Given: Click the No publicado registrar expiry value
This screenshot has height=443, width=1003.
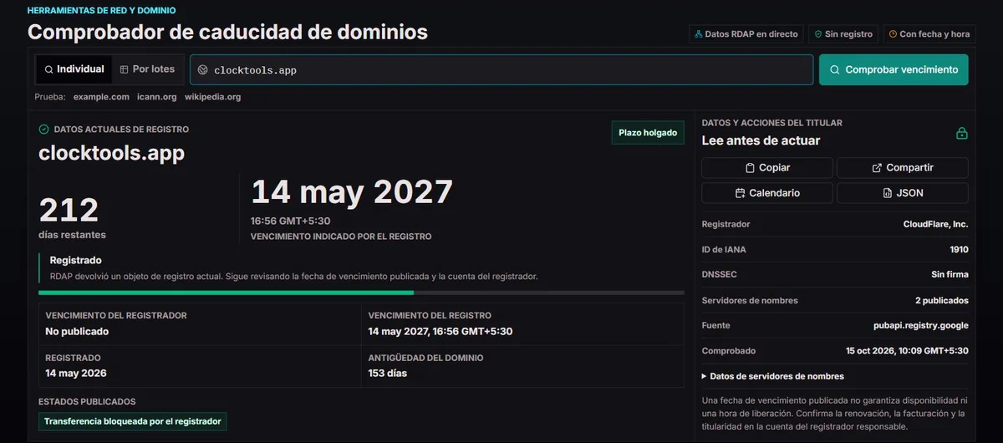Looking at the screenshot, I should 77,331.
